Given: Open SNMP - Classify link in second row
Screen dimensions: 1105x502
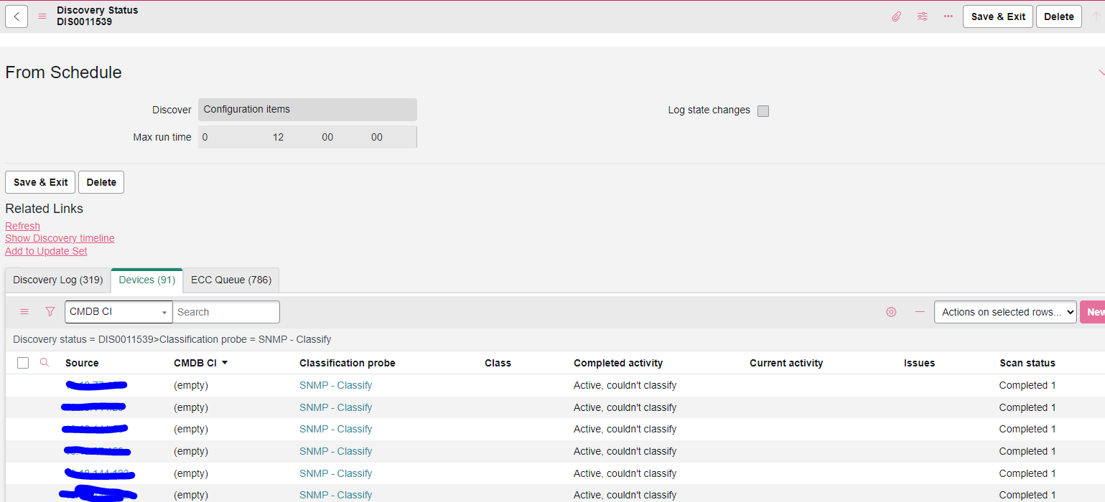Looking at the screenshot, I should click(x=335, y=407).
